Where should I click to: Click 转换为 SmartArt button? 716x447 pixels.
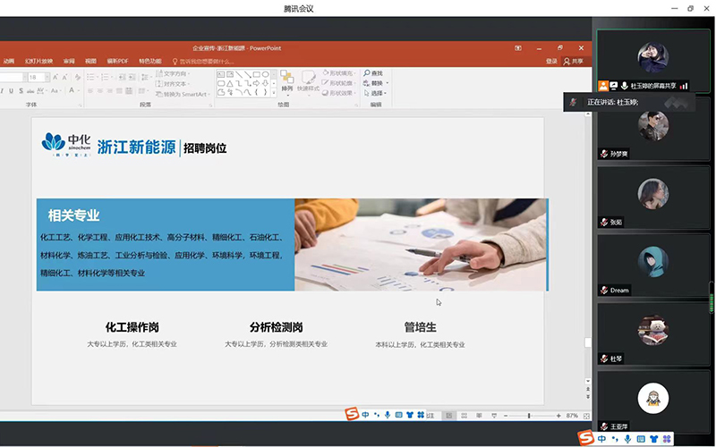183,95
